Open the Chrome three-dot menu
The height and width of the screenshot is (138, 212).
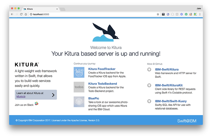click(x=200, y=14)
